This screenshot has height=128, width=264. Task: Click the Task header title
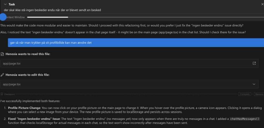pos(12,4)
